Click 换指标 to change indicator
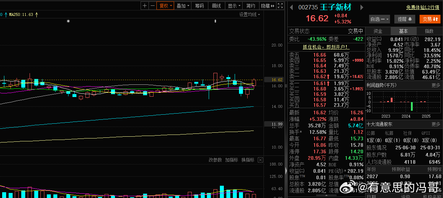 click(x=248, y=160)
